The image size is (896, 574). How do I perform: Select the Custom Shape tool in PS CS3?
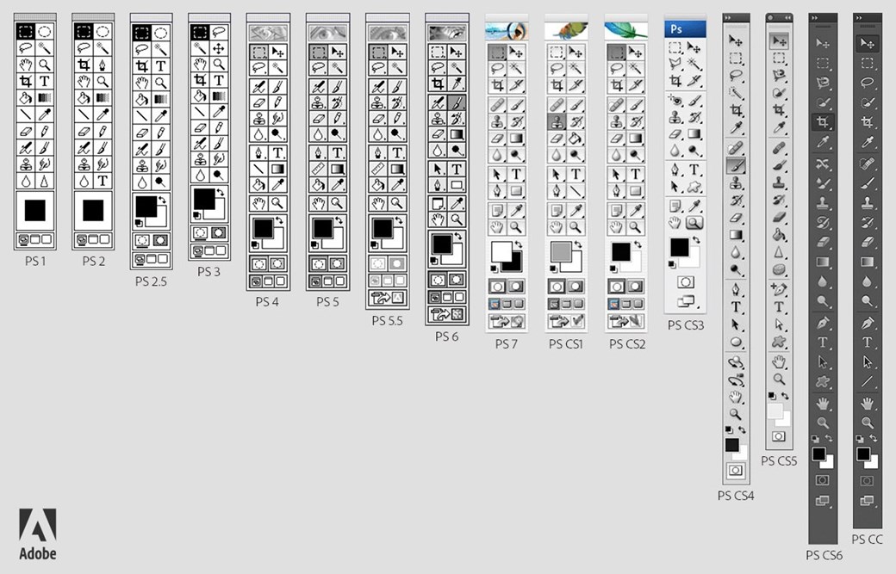click(x=694, y=187)
